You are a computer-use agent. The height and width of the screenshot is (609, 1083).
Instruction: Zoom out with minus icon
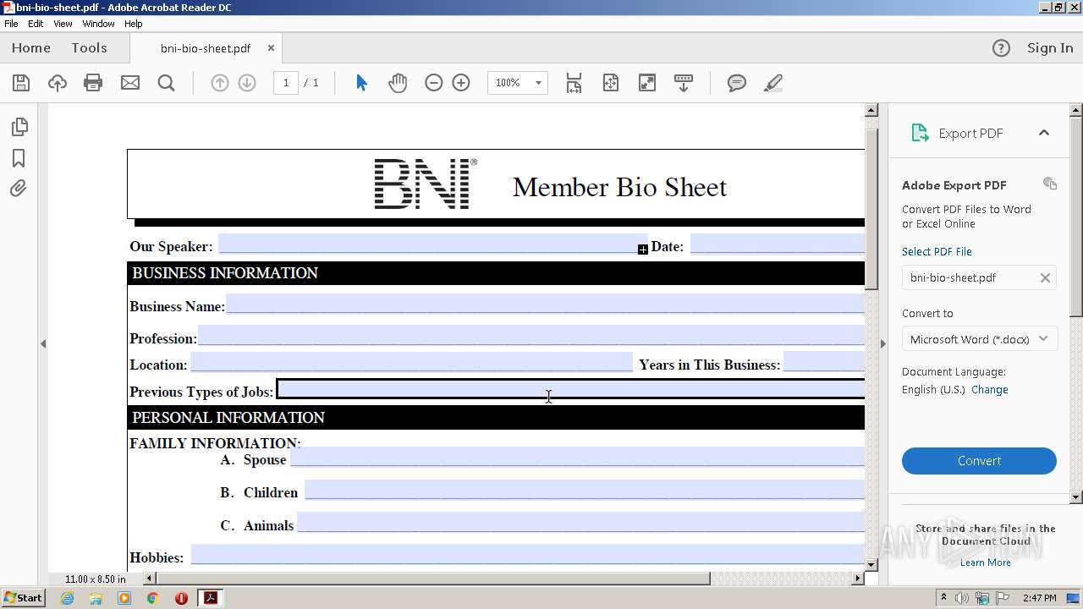click(x=434, y=83)
